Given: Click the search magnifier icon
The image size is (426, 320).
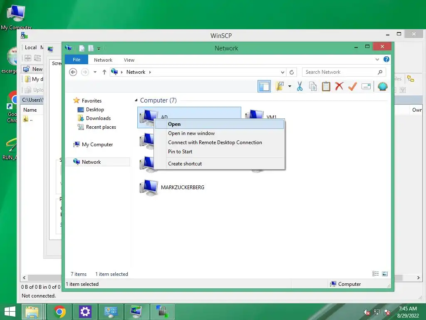Looking at the screenshot, I should 380,72.
